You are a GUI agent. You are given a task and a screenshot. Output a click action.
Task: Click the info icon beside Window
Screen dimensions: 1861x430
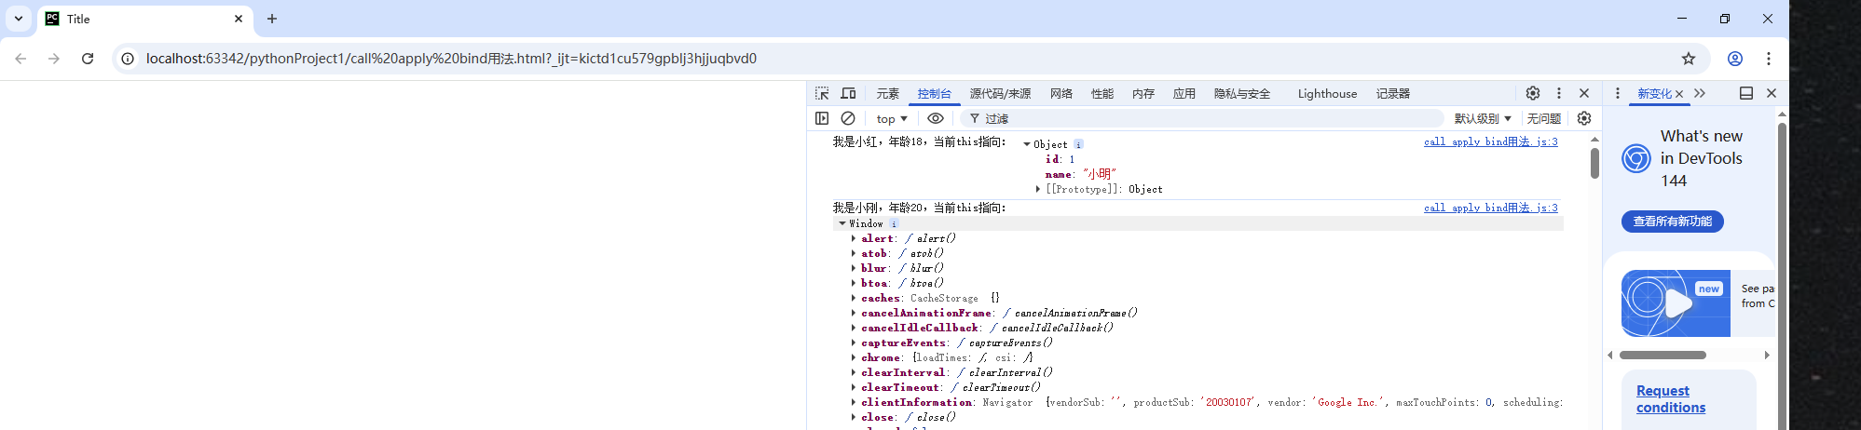pos(894,223)
